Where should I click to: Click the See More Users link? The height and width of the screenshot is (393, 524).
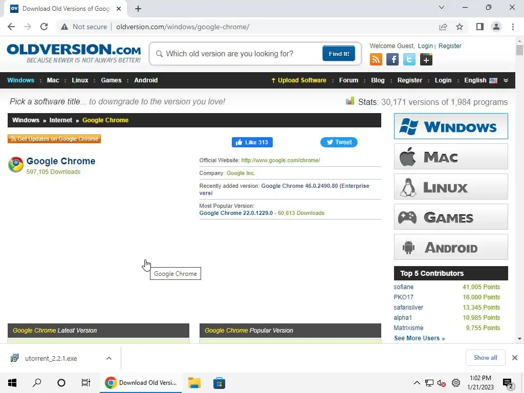coord(420,338)
